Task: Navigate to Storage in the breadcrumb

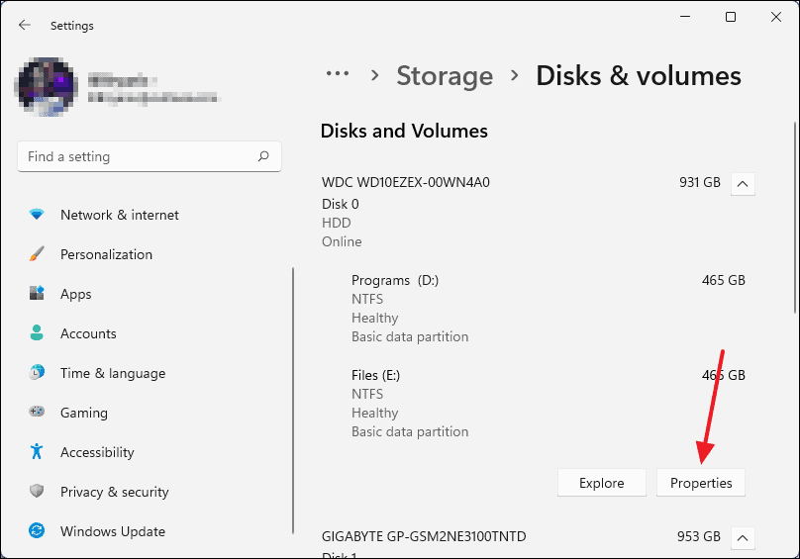Action: [x=445, y=76]
